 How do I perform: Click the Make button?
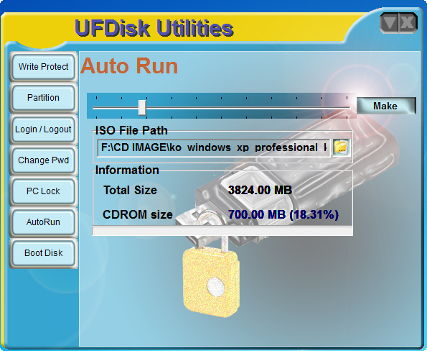coord(386,106)
